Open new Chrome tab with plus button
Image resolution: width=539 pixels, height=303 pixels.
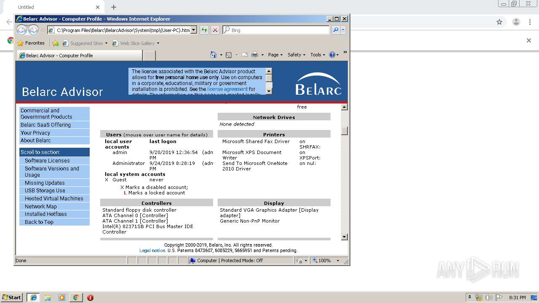coord(114,7)
